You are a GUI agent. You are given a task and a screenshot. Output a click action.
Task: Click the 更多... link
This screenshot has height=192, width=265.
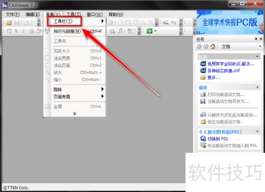click(x=214, y=77)
